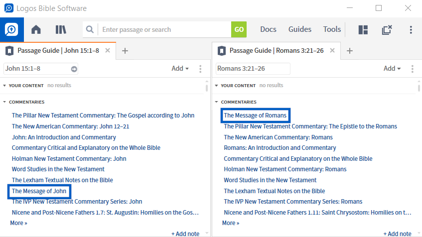The height and width of the screenshot is (237, 422).
Task: Open the main three-dot application menu
Action: click(x=411, y=29)
